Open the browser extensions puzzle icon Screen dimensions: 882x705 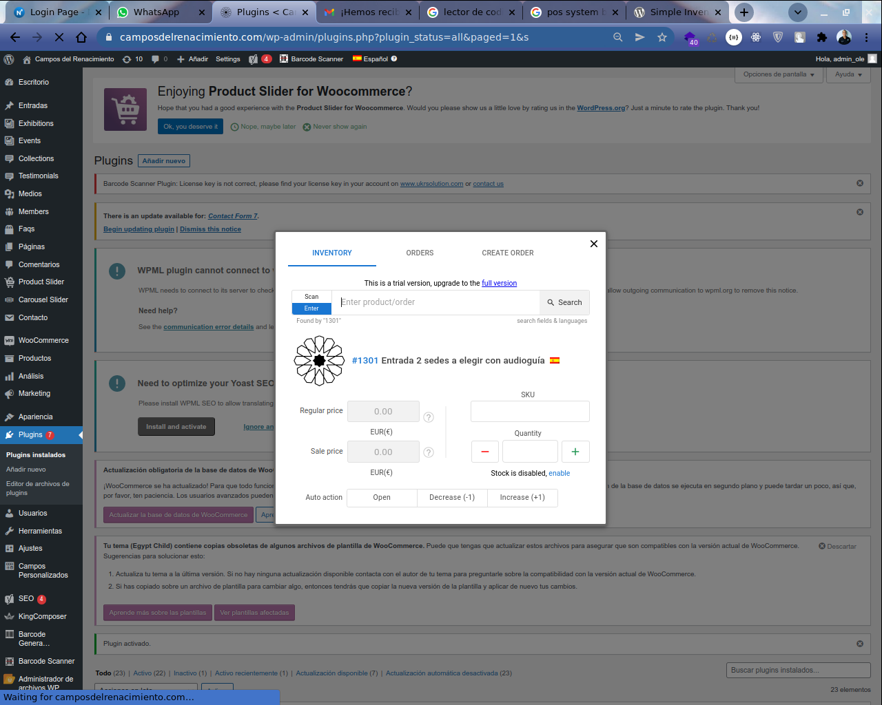(821, 37)
